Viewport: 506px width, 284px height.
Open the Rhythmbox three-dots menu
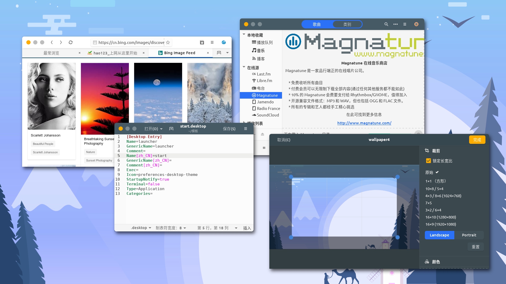coord(396,24)
